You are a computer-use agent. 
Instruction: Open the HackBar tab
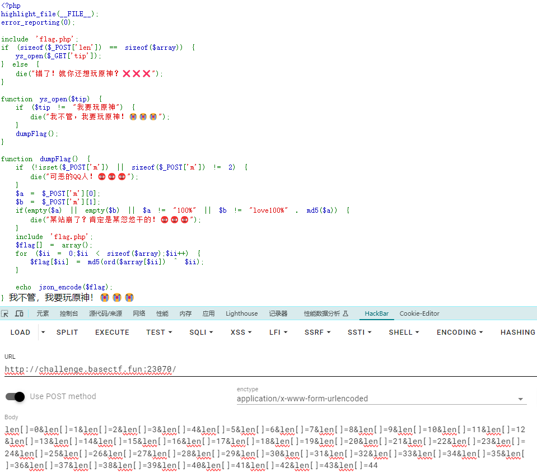point(377,313)
